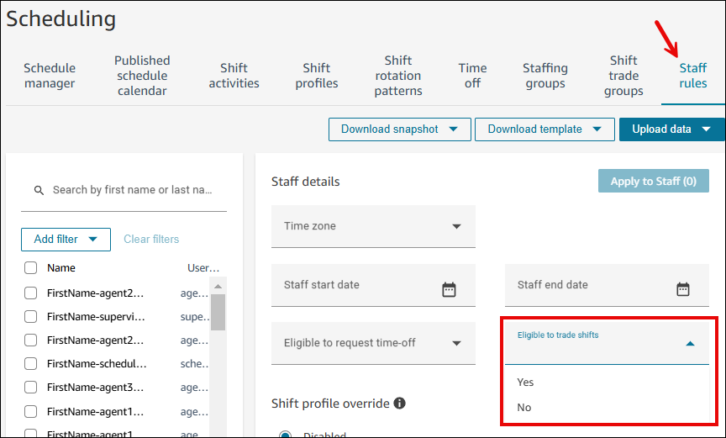This screenshot has height=438, width=726.
Task: Click the Upload data dropdown arrow
Action: point(707,129)
